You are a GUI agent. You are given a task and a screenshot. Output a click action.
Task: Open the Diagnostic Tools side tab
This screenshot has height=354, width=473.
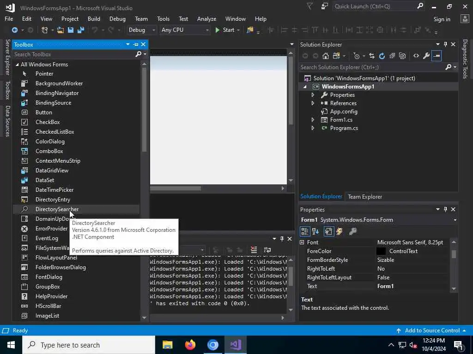coord(465,59)
